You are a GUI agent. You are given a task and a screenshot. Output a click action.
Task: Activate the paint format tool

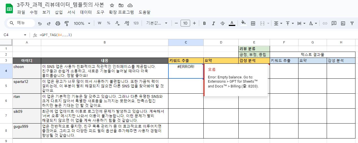coord(67,23)
